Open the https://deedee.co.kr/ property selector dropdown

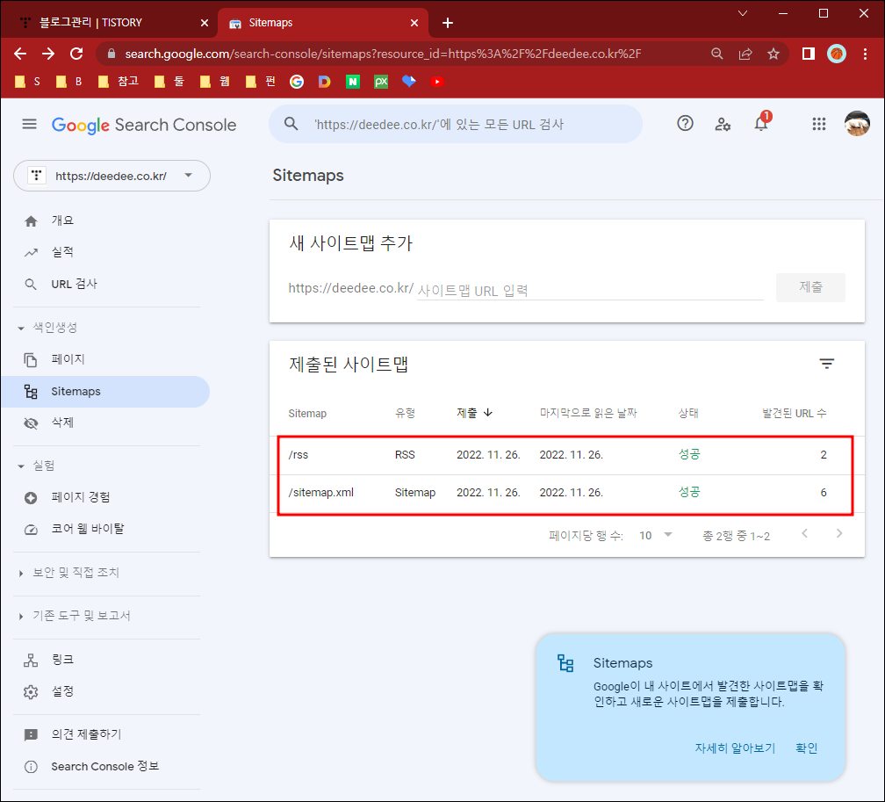pyautogui.click(x=112, y=176)
